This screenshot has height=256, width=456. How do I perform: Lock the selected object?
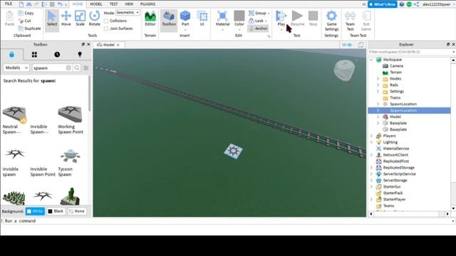coord(258,21)
